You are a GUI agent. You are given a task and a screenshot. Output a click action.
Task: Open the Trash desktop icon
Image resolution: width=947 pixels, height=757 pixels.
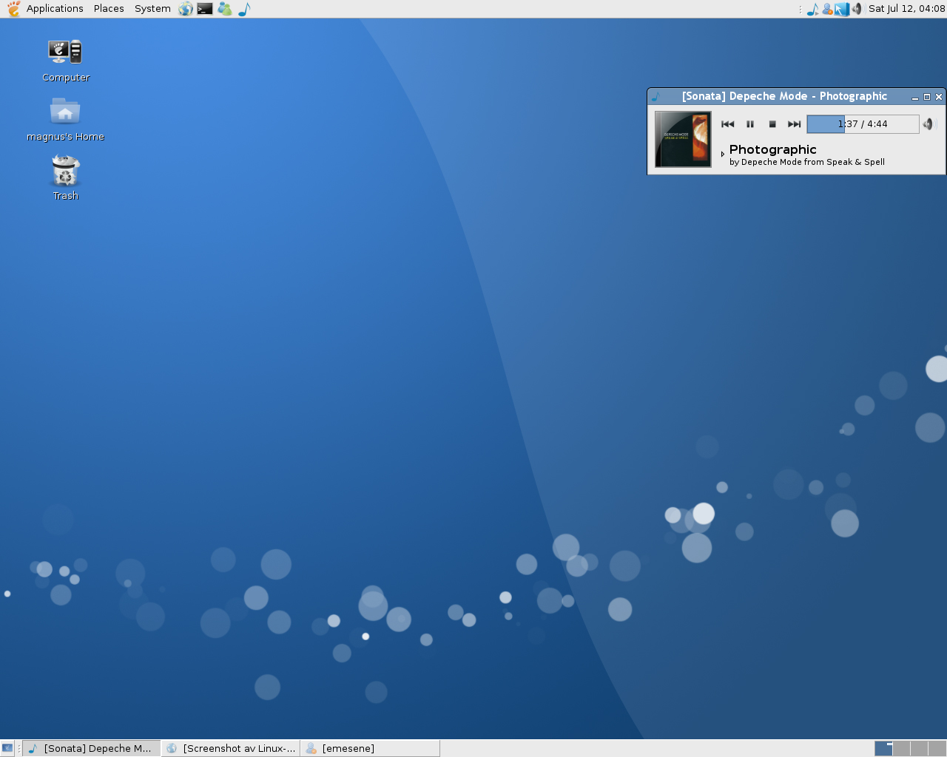pyautogui.click(x=65, y=177)
